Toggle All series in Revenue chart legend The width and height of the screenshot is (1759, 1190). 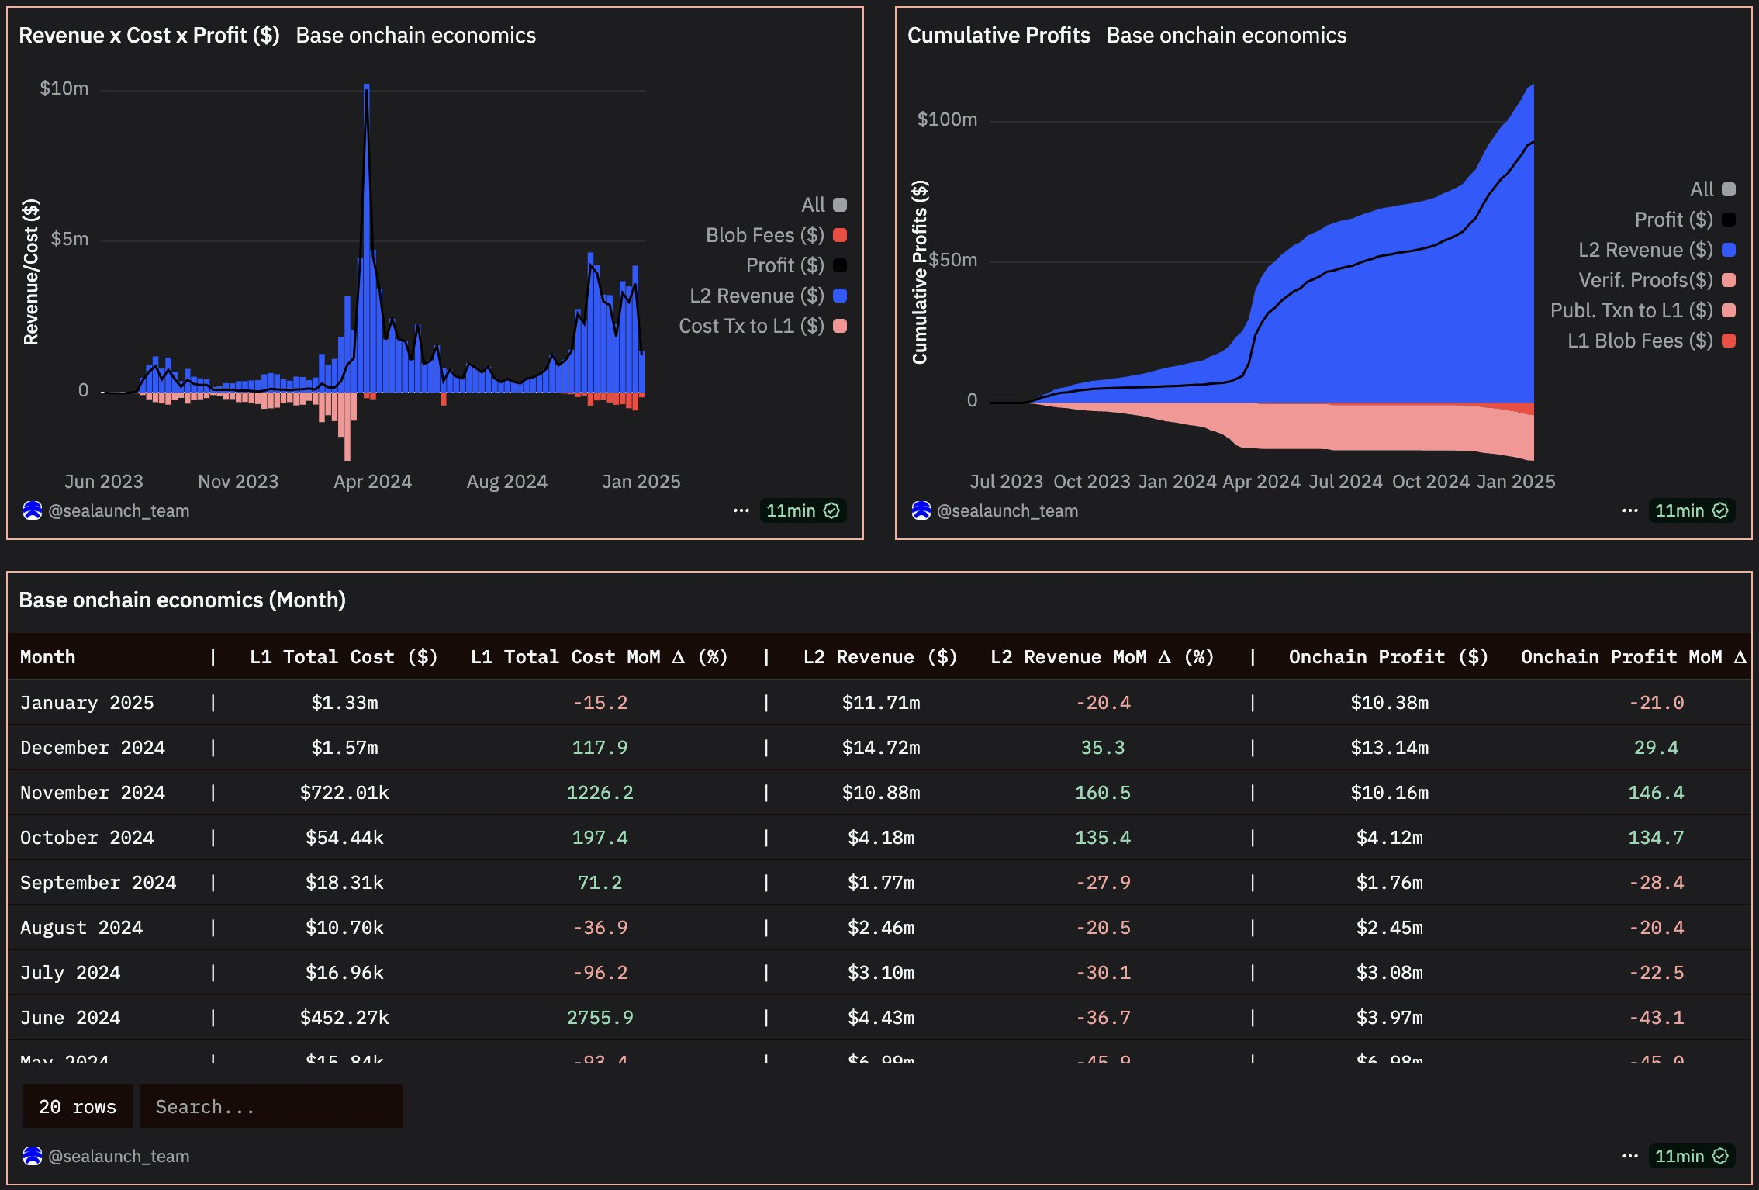(x=813, y=205)
